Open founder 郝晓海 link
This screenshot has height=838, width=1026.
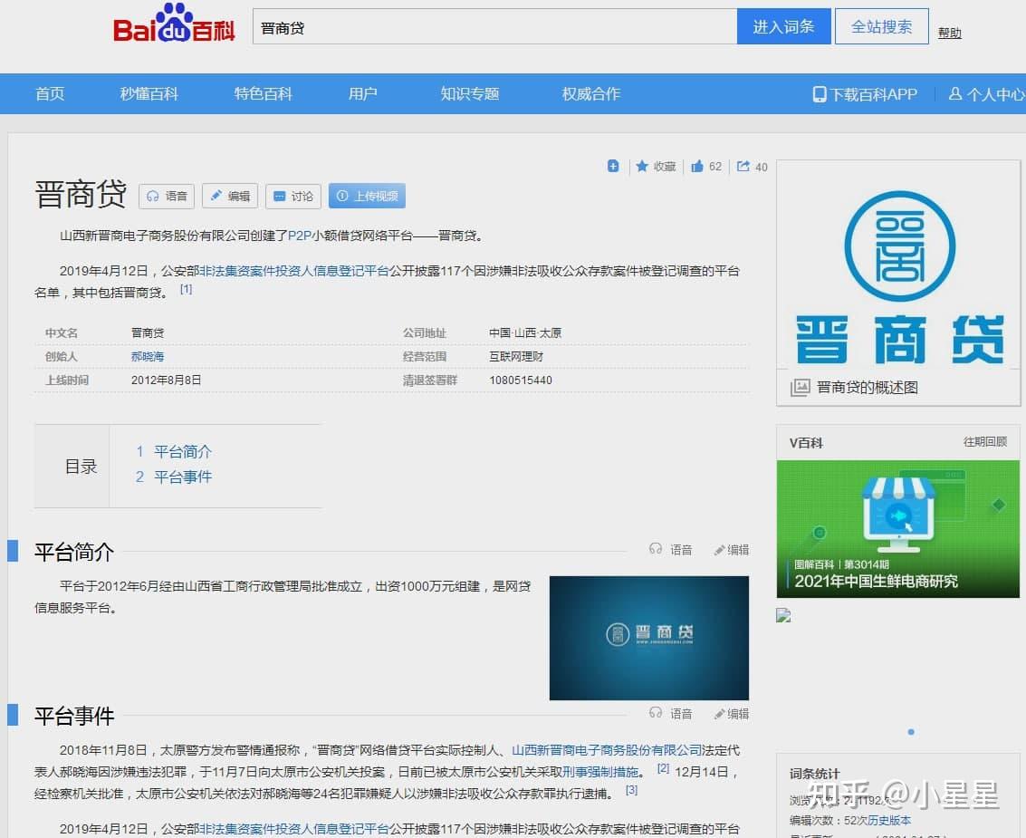coord(148,356)
